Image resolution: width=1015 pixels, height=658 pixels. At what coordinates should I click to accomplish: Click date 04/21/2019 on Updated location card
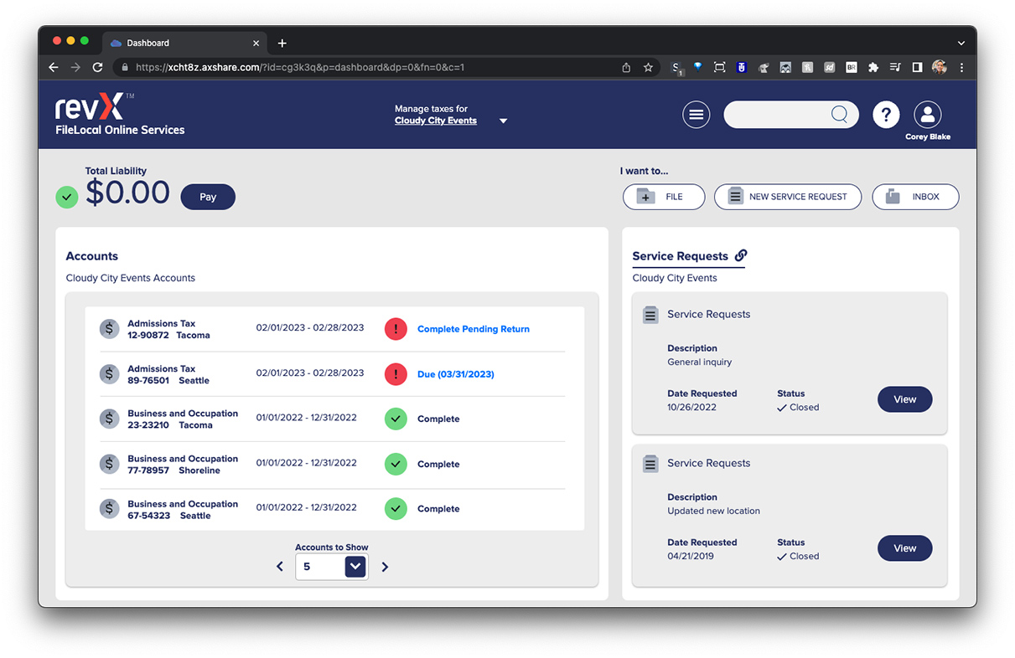[691, 557]
